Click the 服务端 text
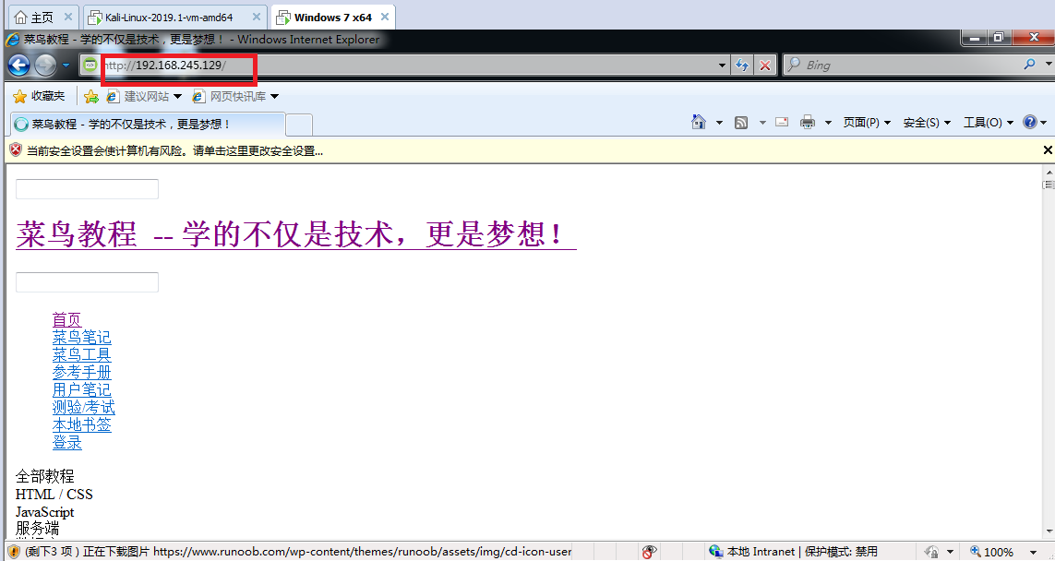This screenshot has height=561, width=1055. [x=38, y=528]
